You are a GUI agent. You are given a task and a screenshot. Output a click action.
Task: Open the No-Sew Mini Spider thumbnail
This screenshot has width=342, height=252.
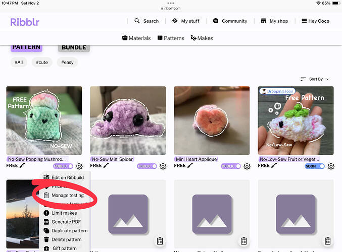tap(128, 119)
